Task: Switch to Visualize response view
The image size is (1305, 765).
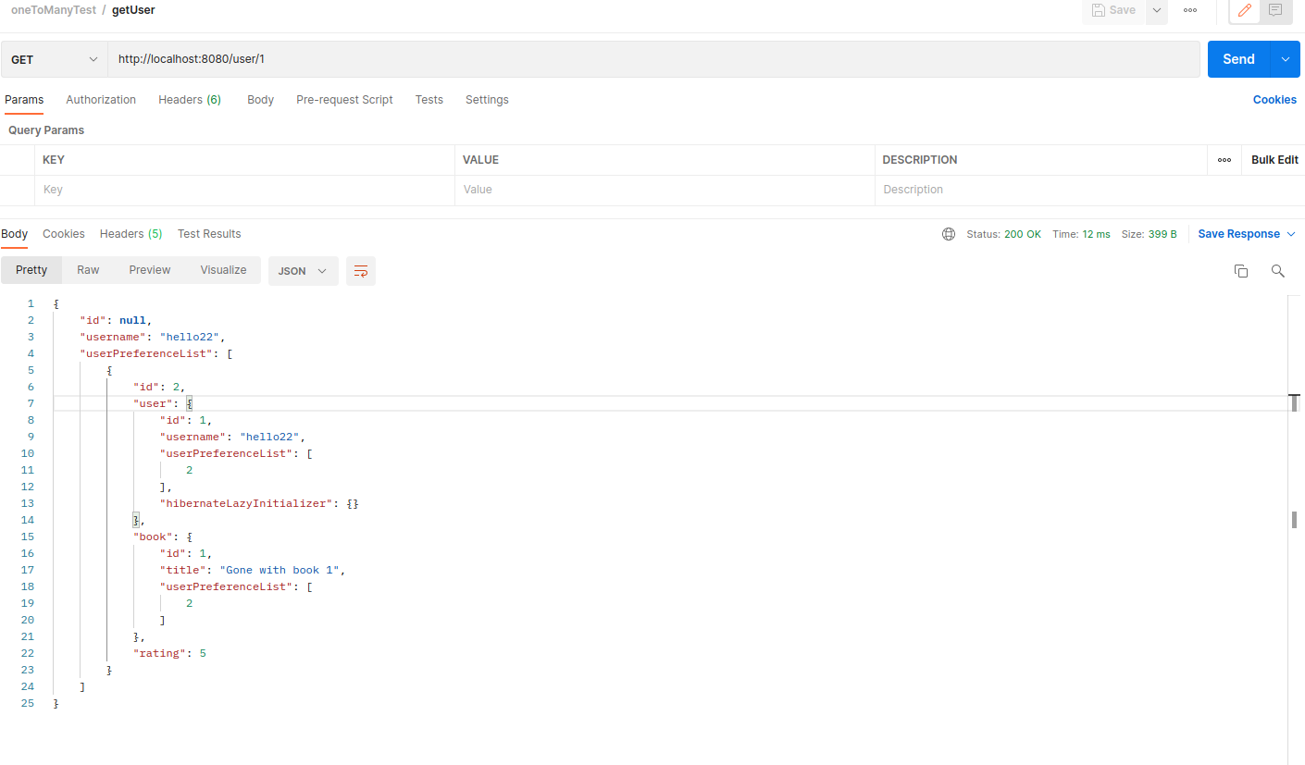Action: 223,270
